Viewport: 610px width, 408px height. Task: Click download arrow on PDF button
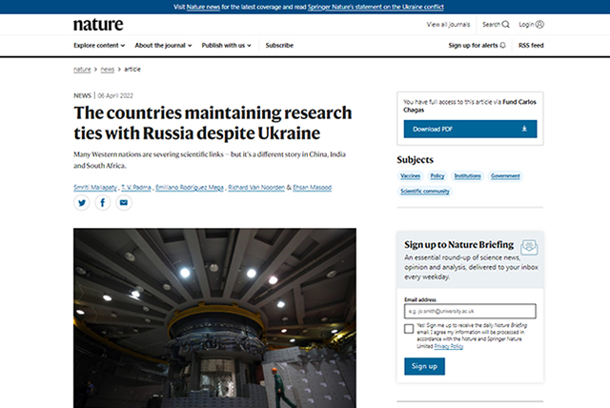pos(523,128)
